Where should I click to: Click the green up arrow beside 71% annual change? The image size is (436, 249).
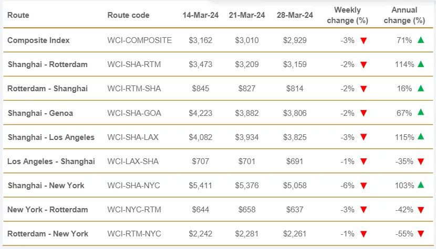[x=421, y=40]
